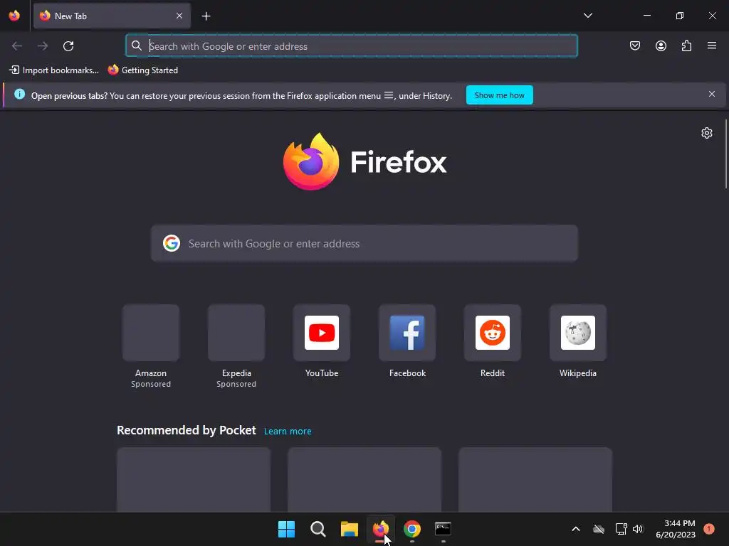Click the Learn more Pocket link
This screenshot has height=546, width=729.
tap(288, 432)
